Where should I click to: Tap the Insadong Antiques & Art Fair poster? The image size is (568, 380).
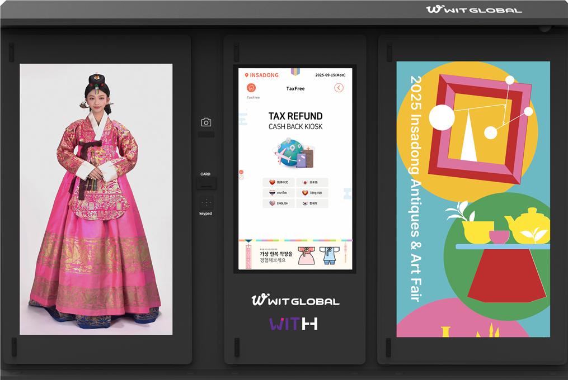coord(473,199)
